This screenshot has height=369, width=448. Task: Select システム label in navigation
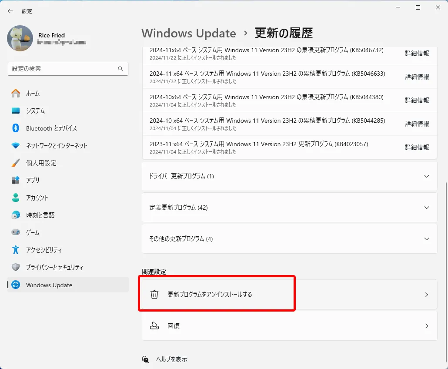[35, 111]
